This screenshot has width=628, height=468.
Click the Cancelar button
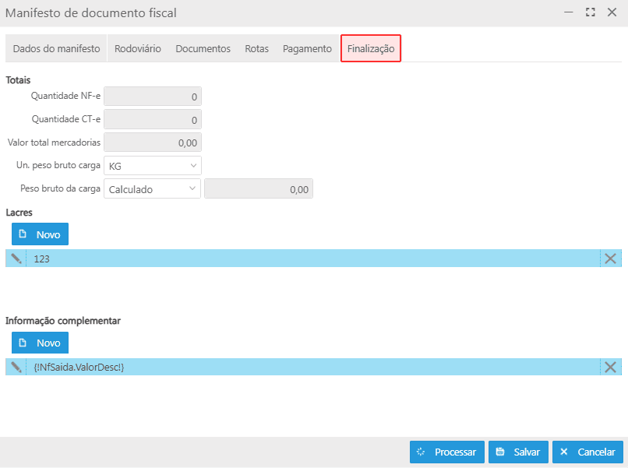coord(588,452)
